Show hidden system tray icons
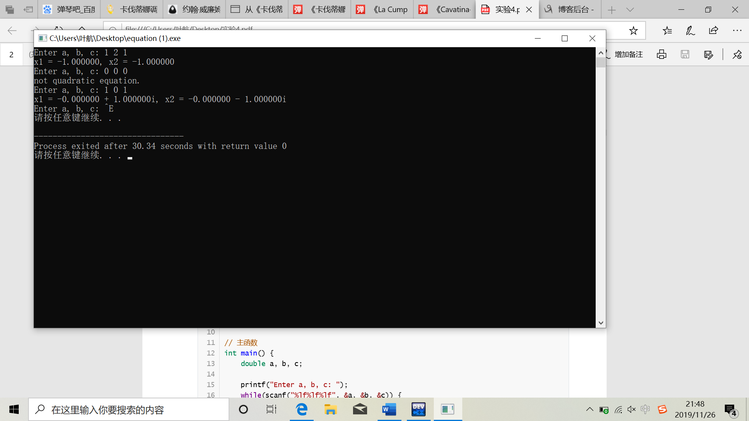The image size is (749, 421). click(589, 409)
